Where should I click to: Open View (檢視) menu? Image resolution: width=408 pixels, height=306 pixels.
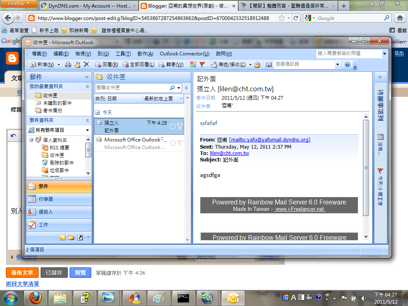coord(83,54)
